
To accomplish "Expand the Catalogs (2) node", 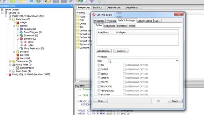I will pos(18,29).
